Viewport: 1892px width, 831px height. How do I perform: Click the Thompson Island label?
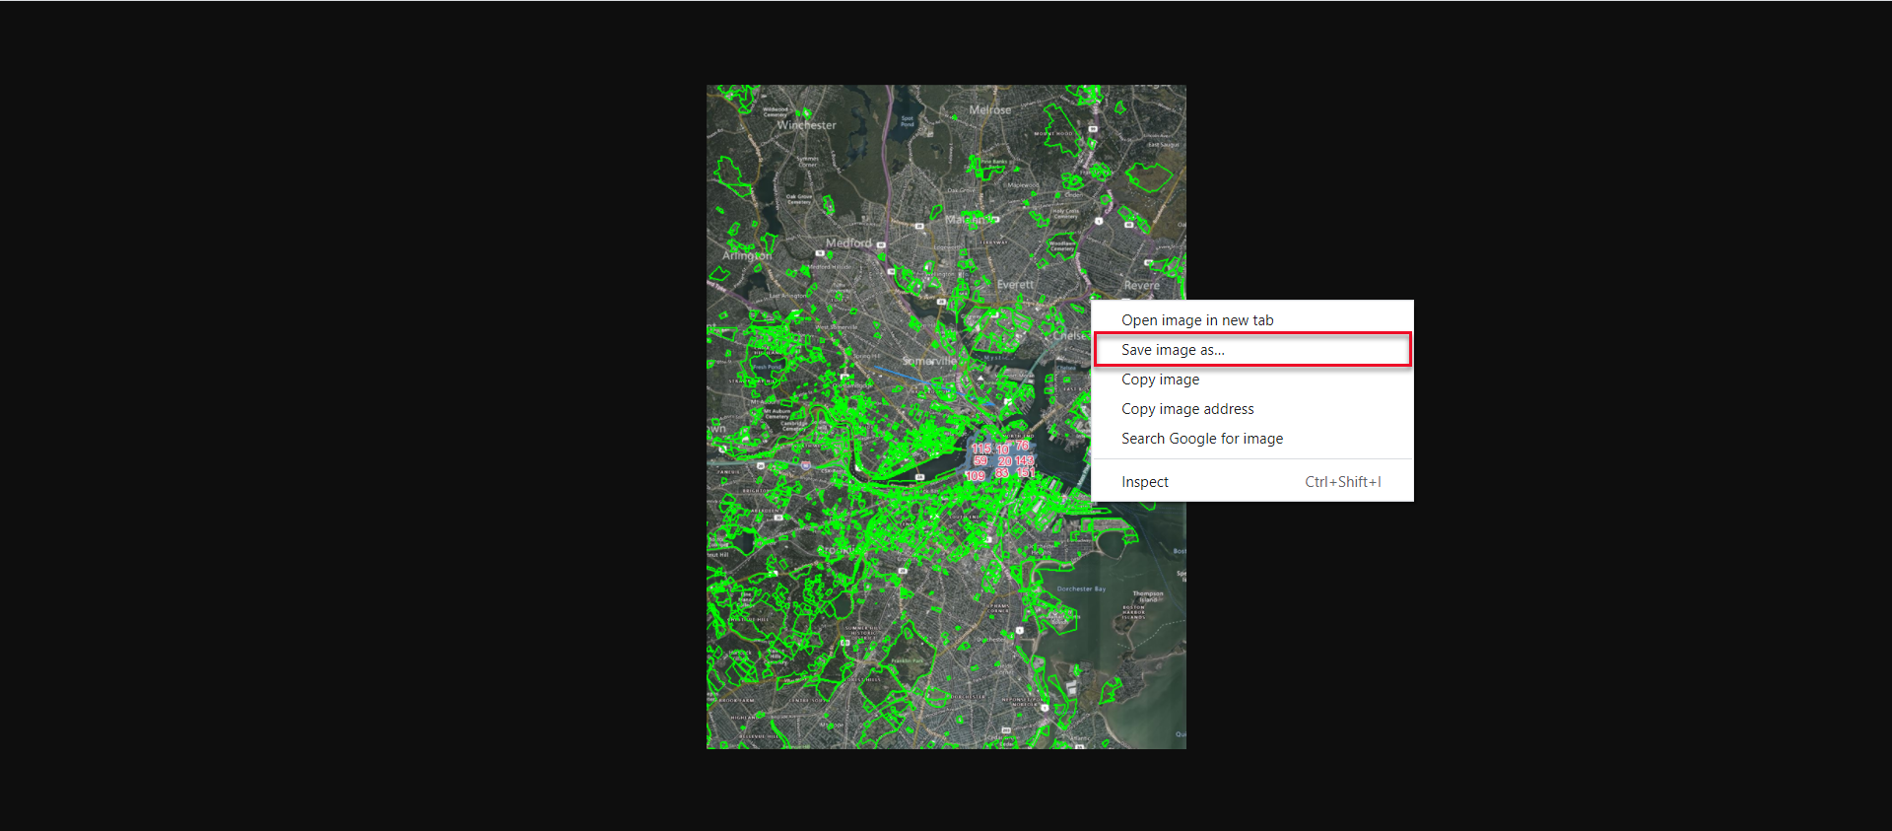coord(1147,596)
